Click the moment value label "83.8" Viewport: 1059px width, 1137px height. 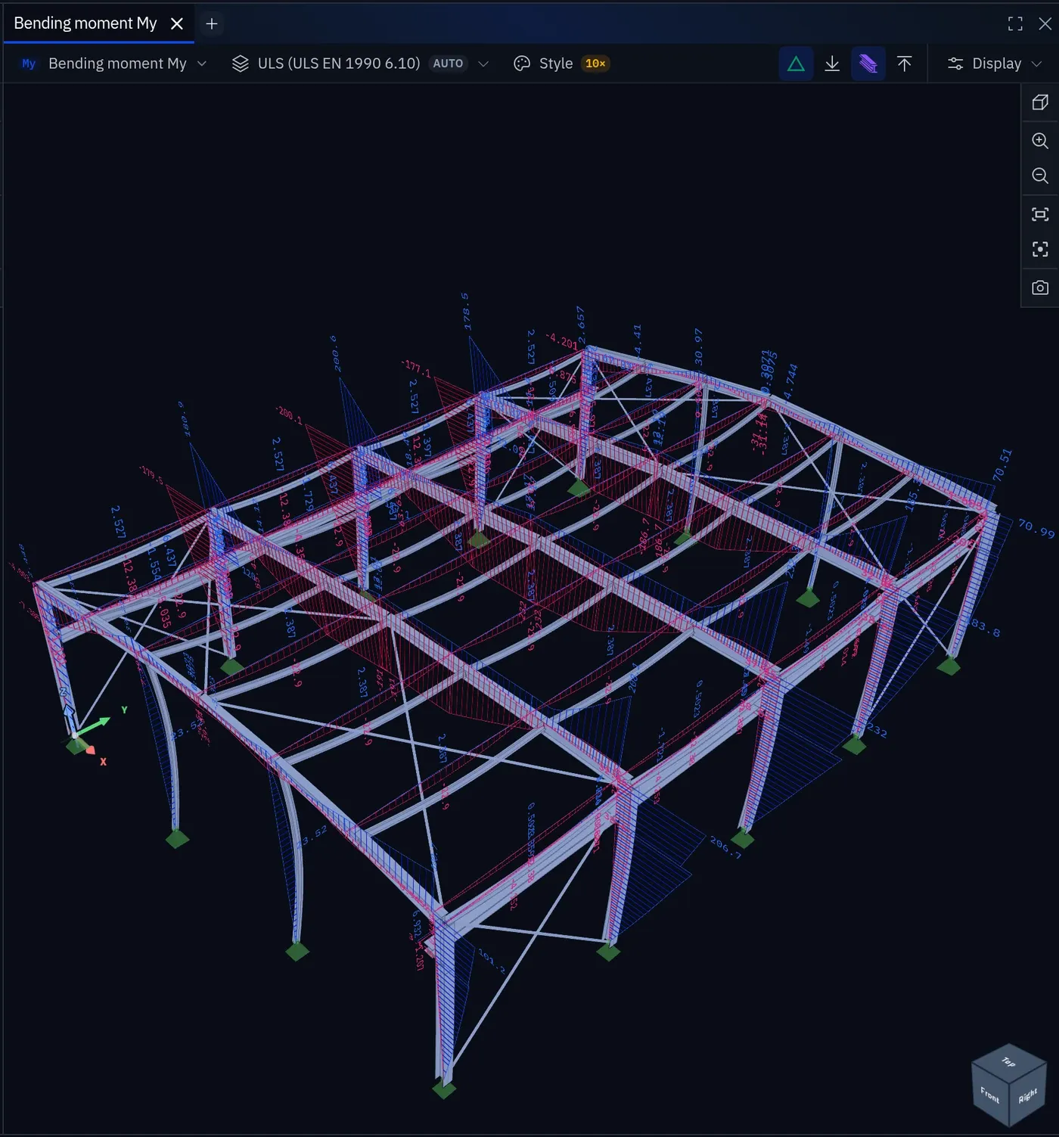985,627
